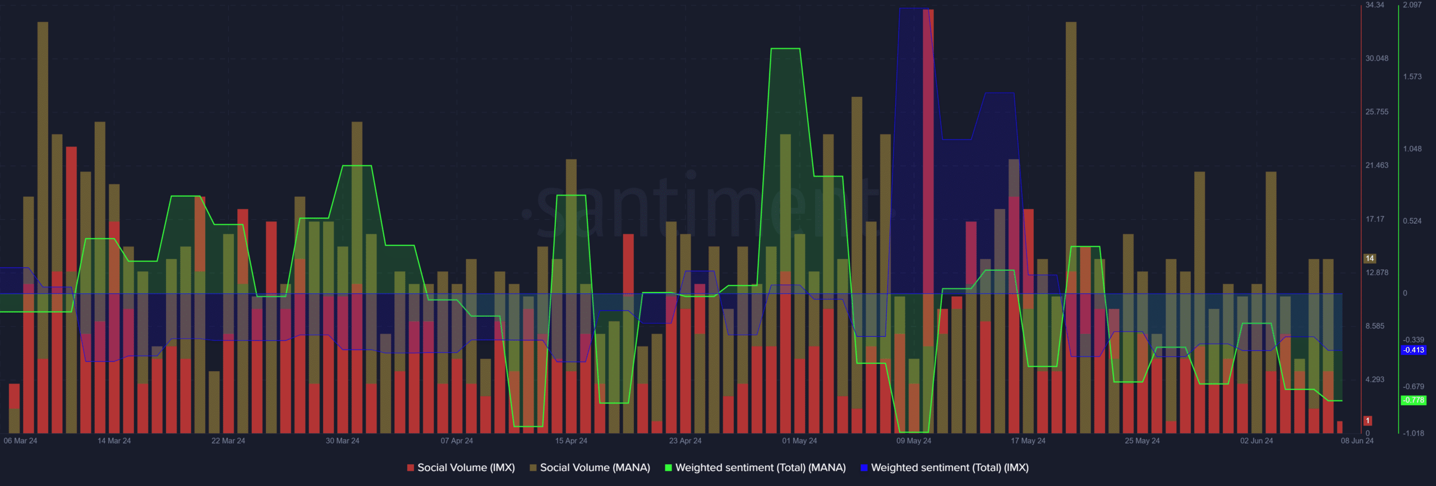The width and height of the screenshot is (1436, 486).
Task: Click the 25 May 24 date label
Action: coord(1142,441)
